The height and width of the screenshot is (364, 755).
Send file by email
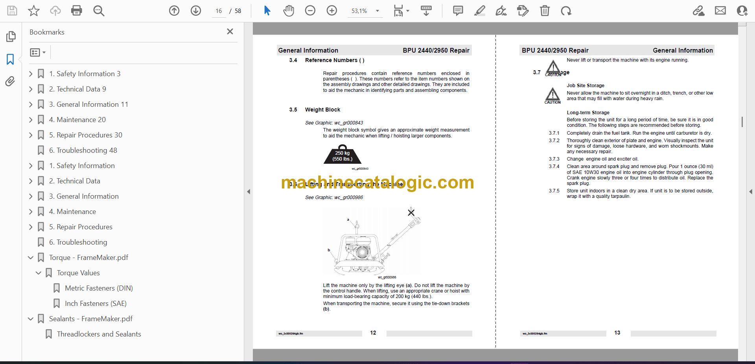(x=720, y=11)
